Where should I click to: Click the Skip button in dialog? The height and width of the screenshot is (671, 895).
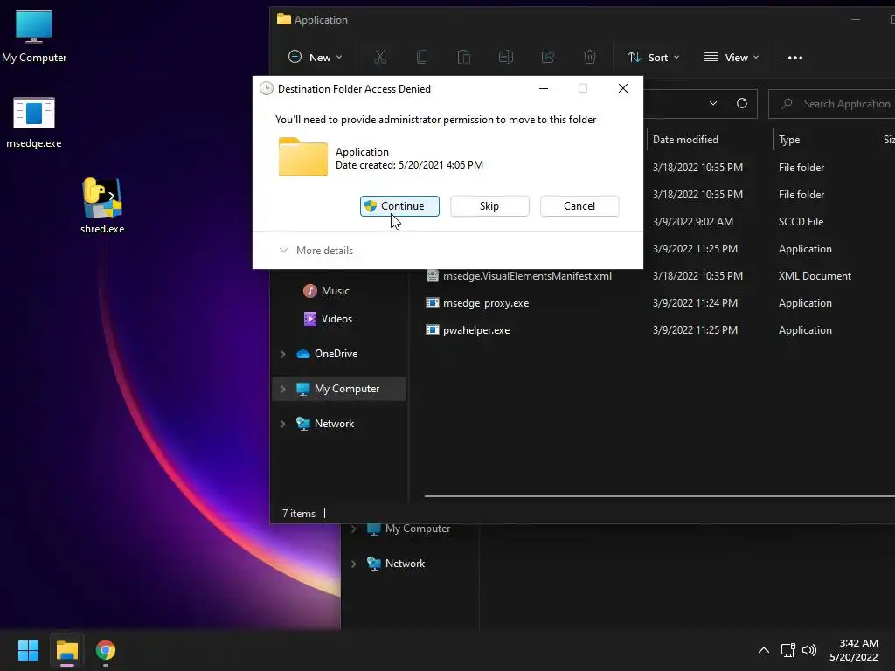[x=489, y=206]
